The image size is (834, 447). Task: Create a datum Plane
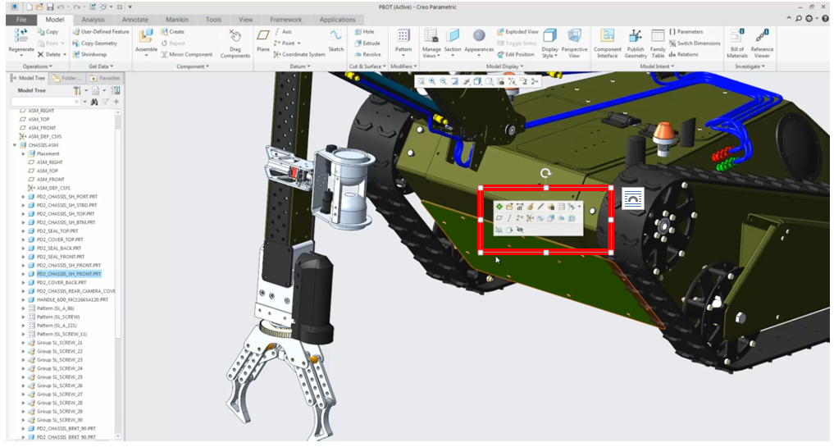point(262,38)
